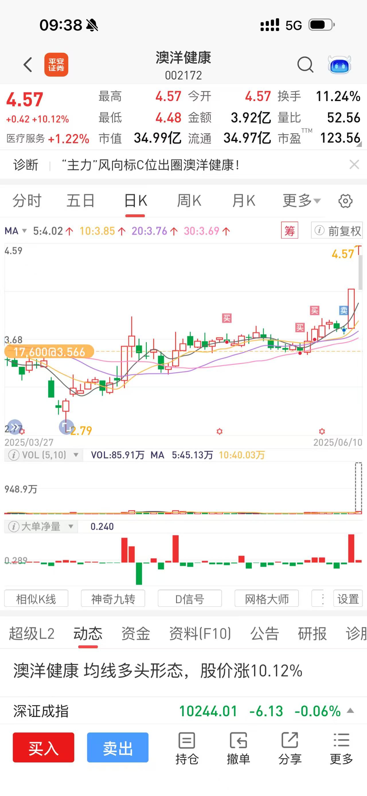Open the 公告 tab
The width and height of the screenshot is (367, 796).
pos(265,634)
